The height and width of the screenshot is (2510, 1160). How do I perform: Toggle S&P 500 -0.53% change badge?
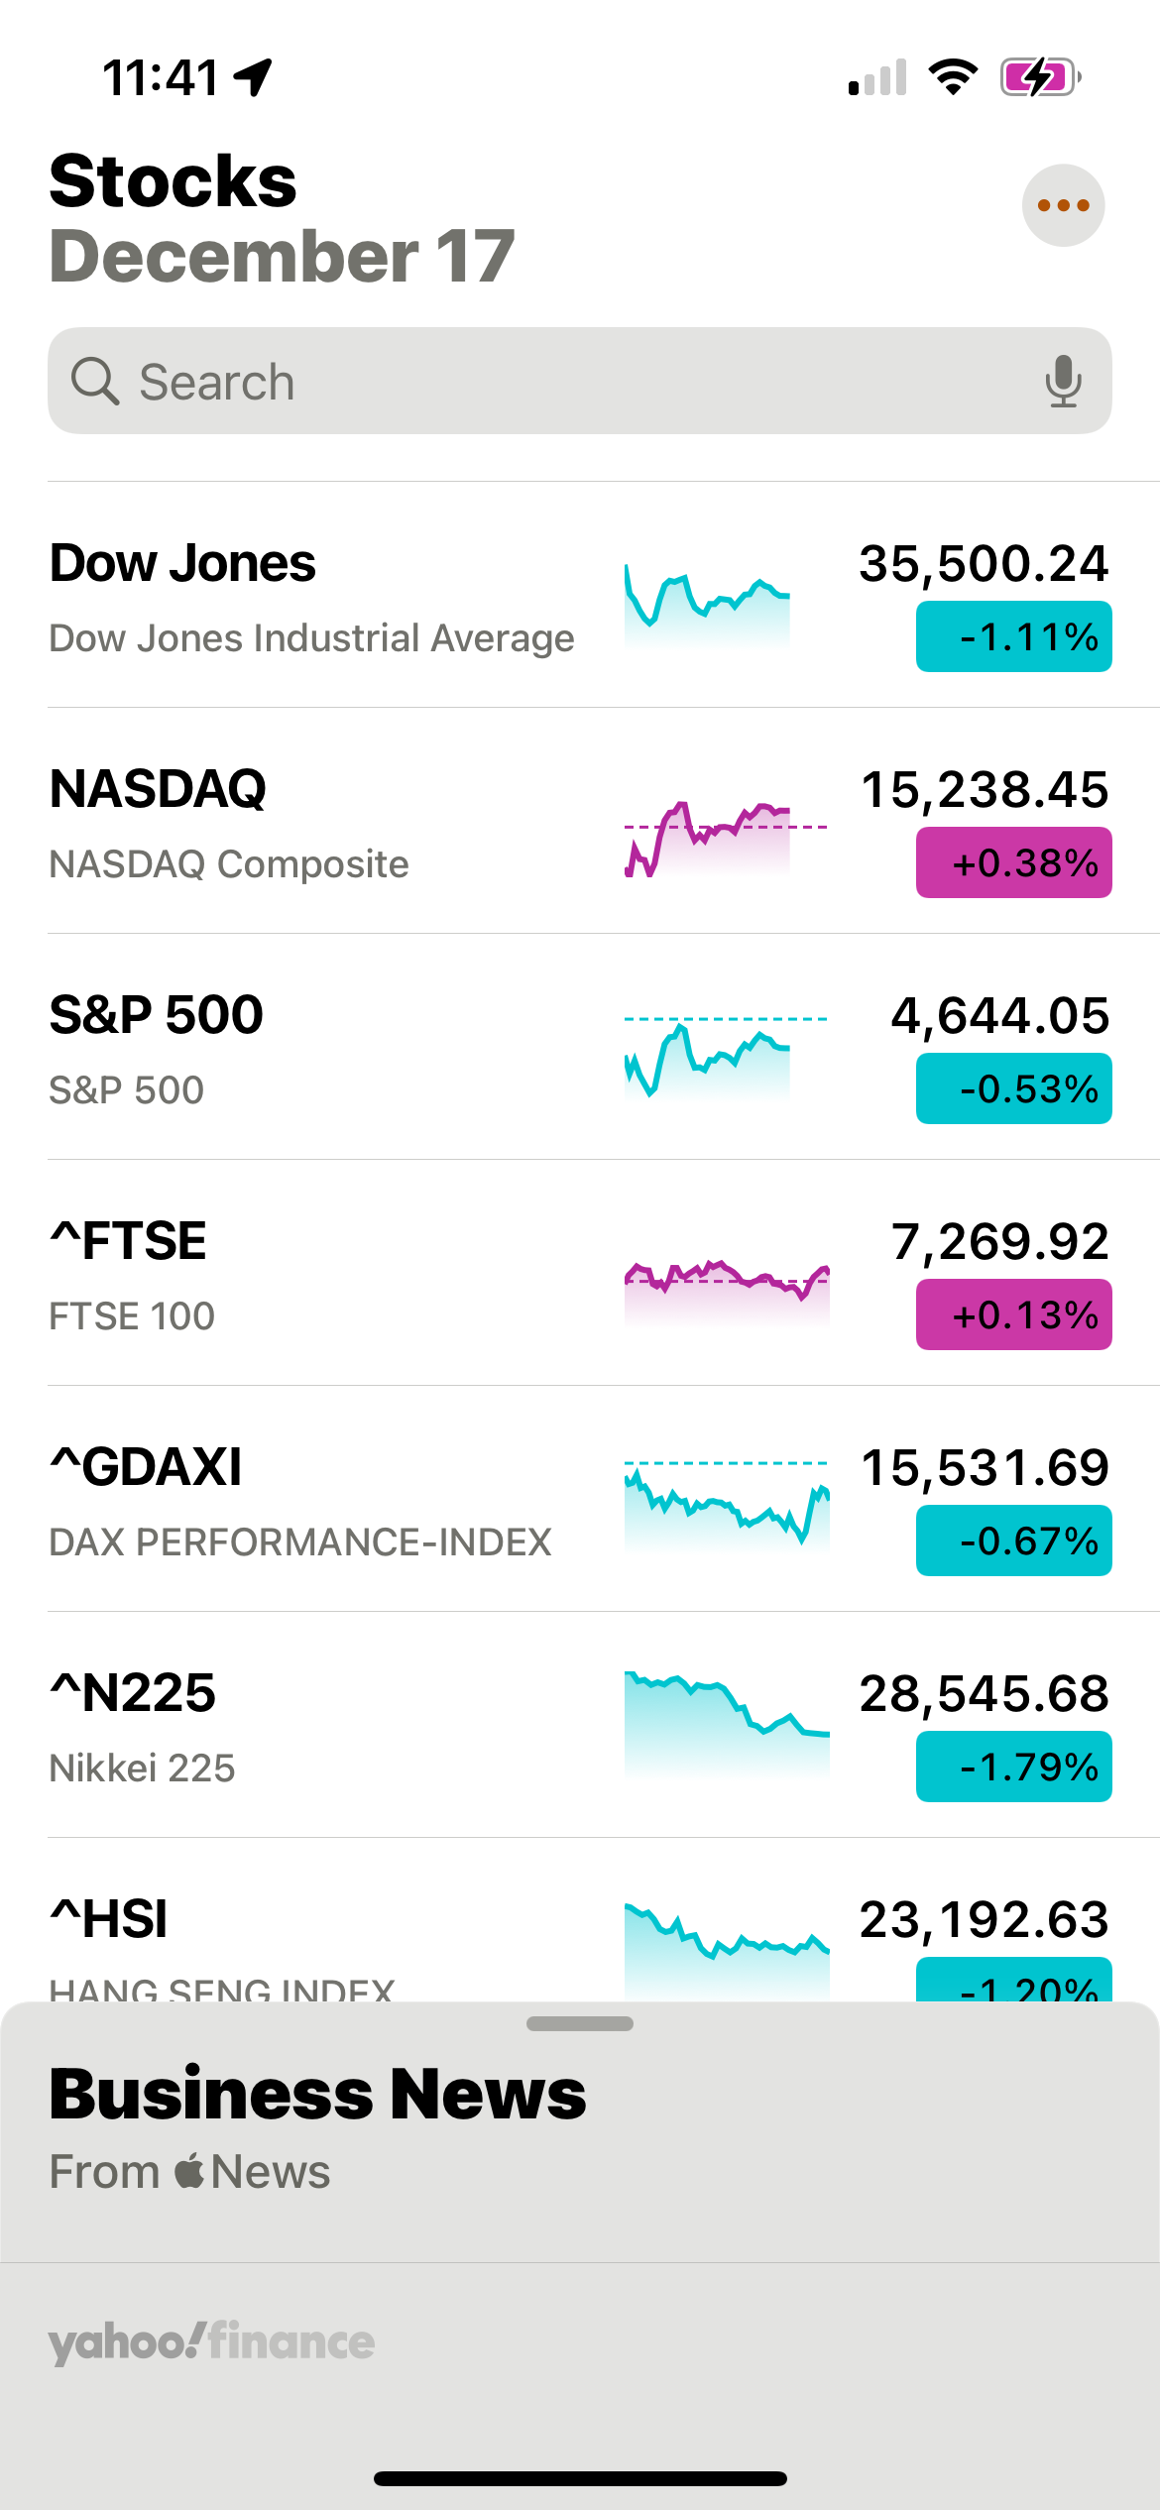point(1013,1088)
